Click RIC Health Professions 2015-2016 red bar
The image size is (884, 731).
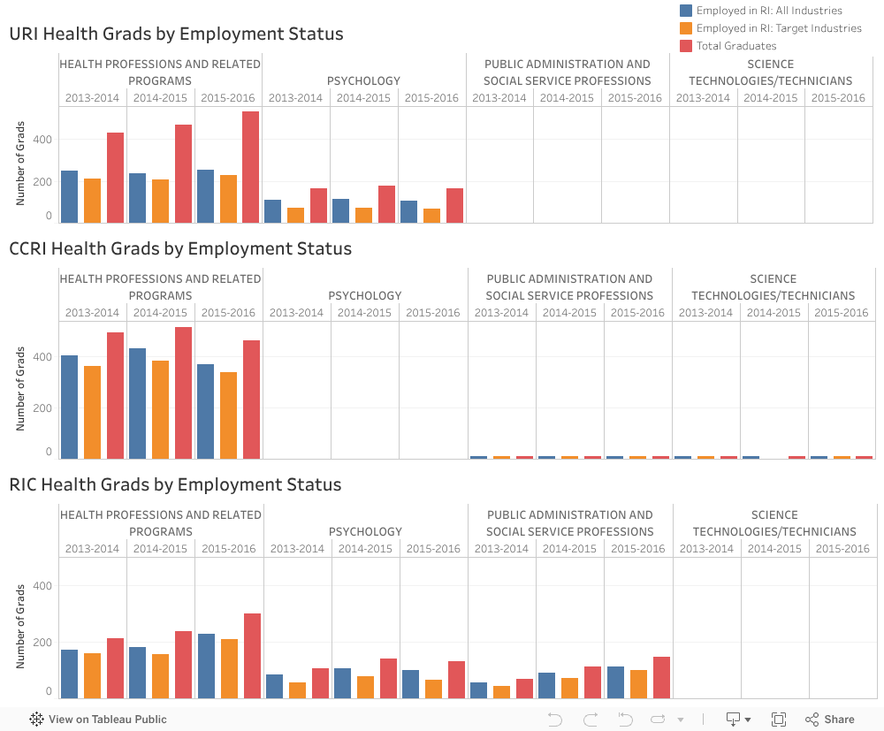pos(253,656)
